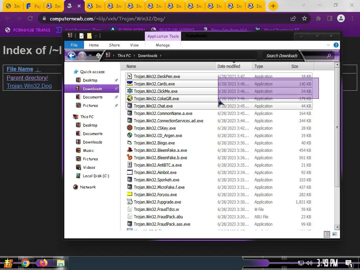Viewport: 360px width, 270px height.
Task: Click the Explorer back arrow button
Action: coord(72,56)
